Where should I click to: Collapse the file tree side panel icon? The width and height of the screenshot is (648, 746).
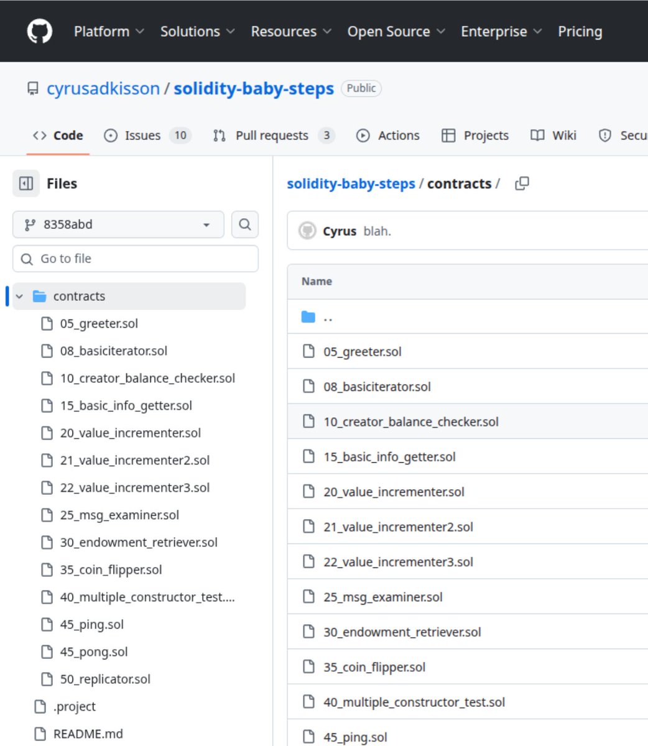[x=26, y=183]
